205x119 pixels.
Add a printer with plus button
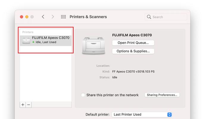(23, 105)
